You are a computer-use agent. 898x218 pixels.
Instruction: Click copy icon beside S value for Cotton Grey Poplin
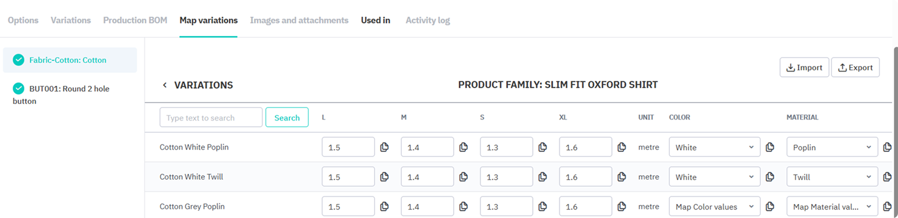[543, 206]
